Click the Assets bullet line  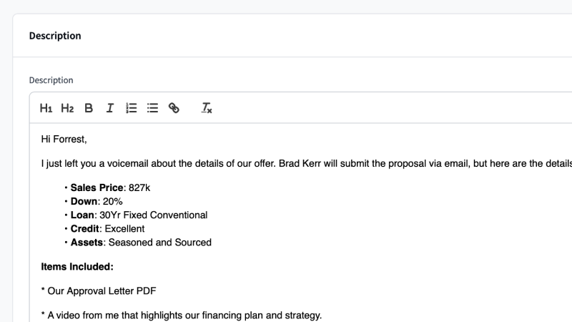pyautogui.click(x=141, y=242)
